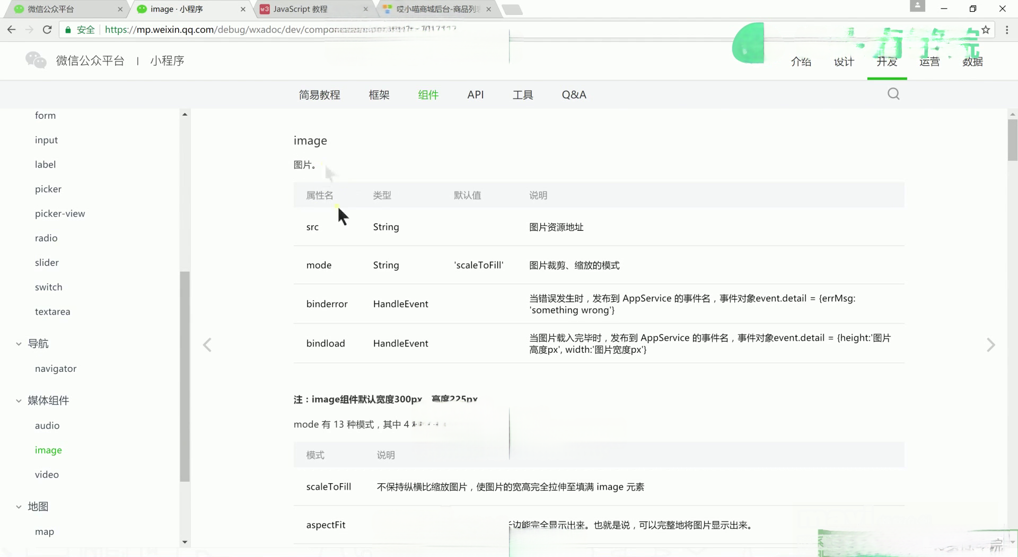Viewport: 1018px width, 557px height.
Task: Switch to 微信公众平台 browser tab
Action: pos(66,9)
